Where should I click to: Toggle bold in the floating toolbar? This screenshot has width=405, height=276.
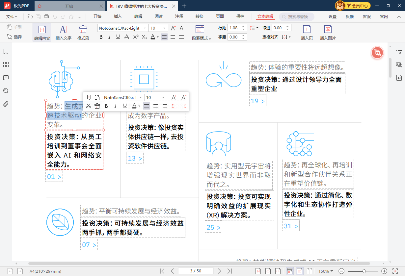click(x=106, y=106)
